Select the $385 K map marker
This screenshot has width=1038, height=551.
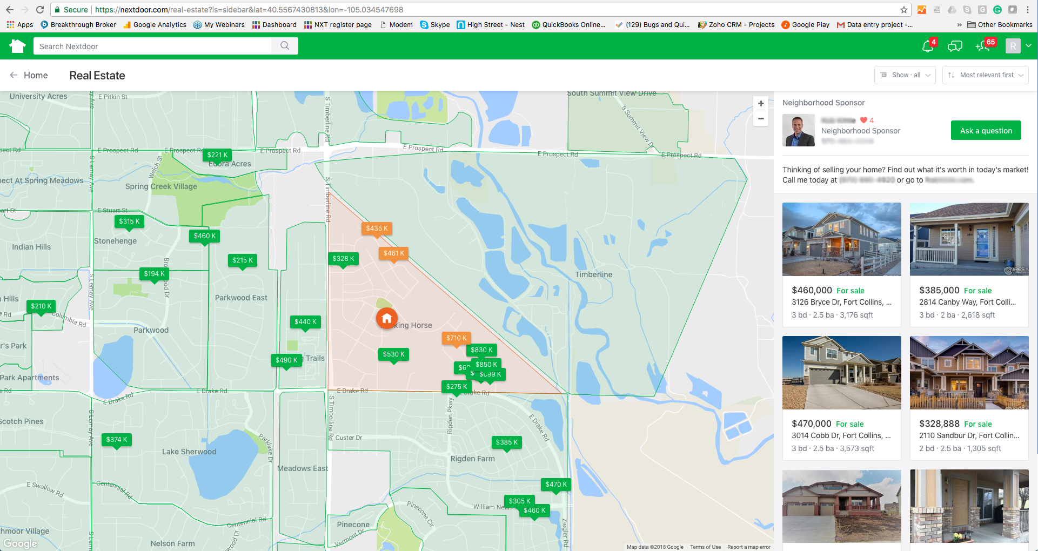coord(507,442)
